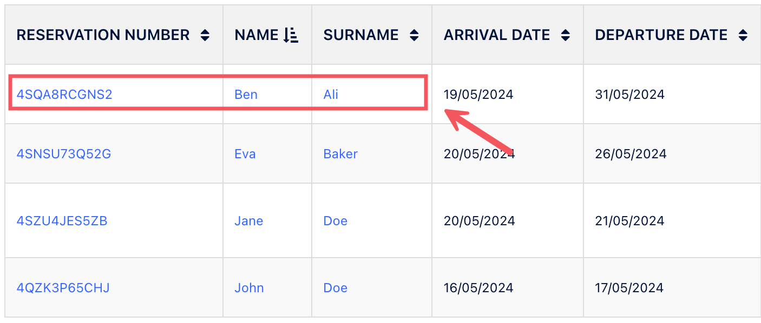
Task: Click John's surname Doe link
Action: point(335,288)
